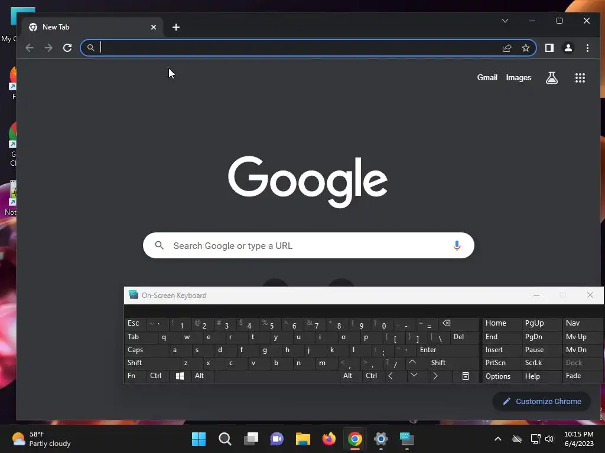Open the Gmail link

coord(487,78)
